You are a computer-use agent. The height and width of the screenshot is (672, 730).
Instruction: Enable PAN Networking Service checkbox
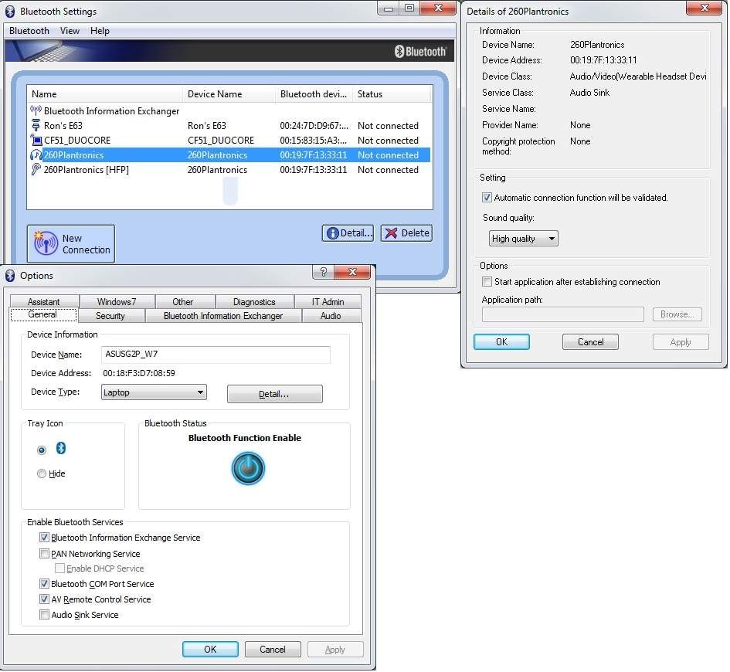click(x=44, y=554)
